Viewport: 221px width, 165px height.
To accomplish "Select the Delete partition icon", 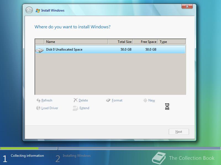I will pyautogui.click(x=75, y=100).
